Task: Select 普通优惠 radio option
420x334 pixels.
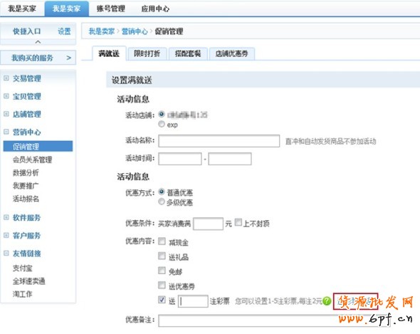Action: (162, 192)
